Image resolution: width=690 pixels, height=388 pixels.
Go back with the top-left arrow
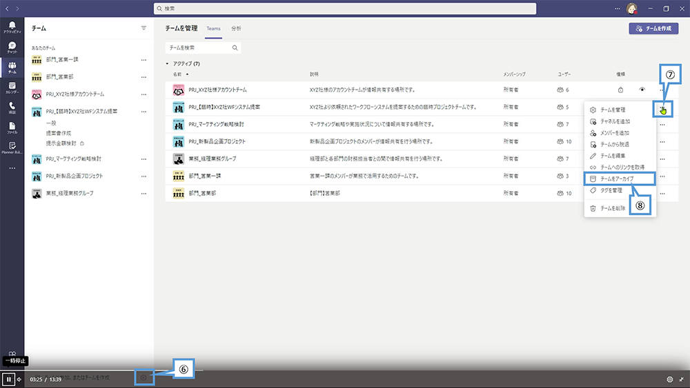[7, 8]
